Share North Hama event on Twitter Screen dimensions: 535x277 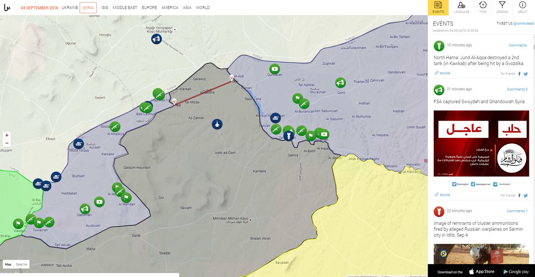pos(526,73)
